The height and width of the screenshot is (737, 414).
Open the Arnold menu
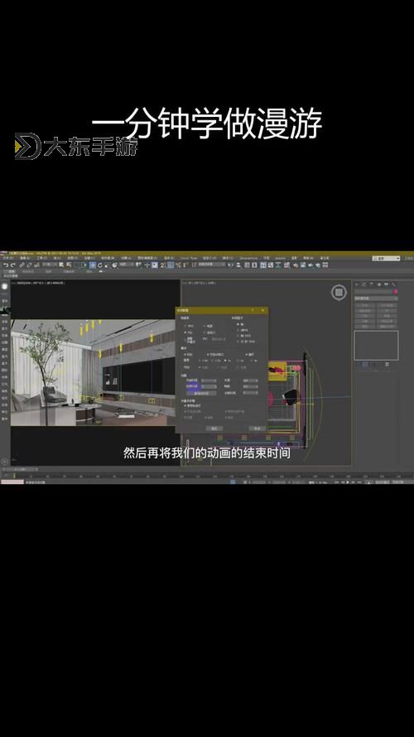coord(280,258)
